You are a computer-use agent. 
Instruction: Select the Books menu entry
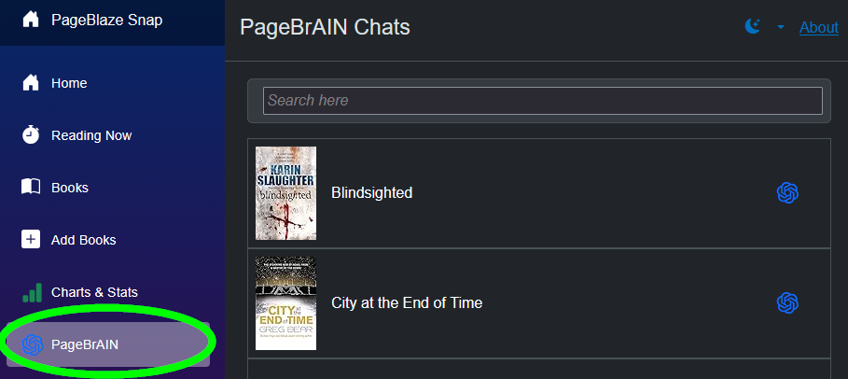70,188
